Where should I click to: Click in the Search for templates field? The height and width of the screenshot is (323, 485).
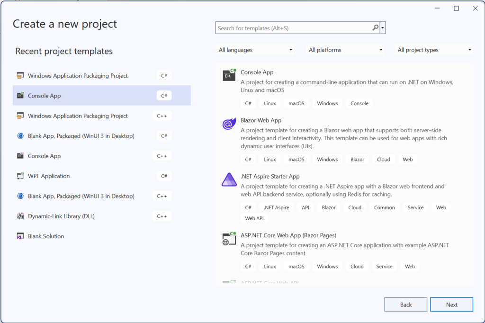294,28
